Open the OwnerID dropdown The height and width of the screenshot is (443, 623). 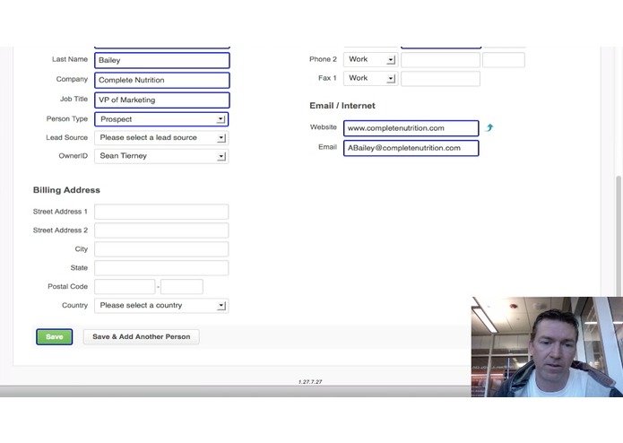click(161, 156)
